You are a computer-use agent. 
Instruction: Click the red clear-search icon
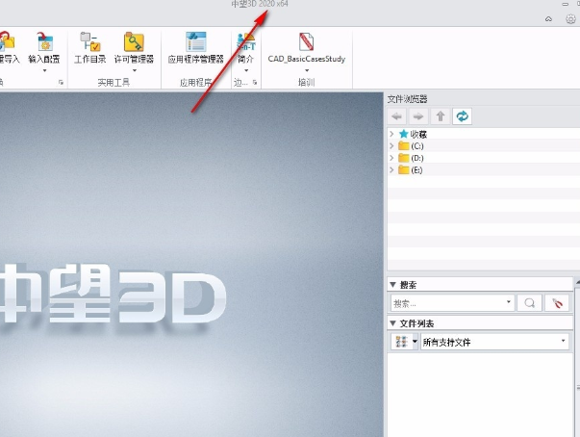557,302
